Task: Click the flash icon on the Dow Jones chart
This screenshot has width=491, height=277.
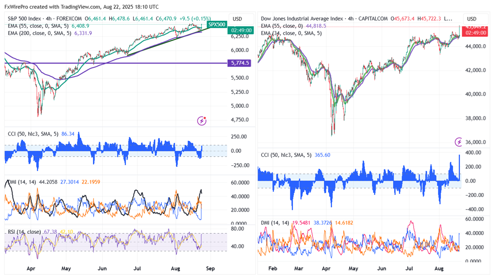Action: pos(459,142)
